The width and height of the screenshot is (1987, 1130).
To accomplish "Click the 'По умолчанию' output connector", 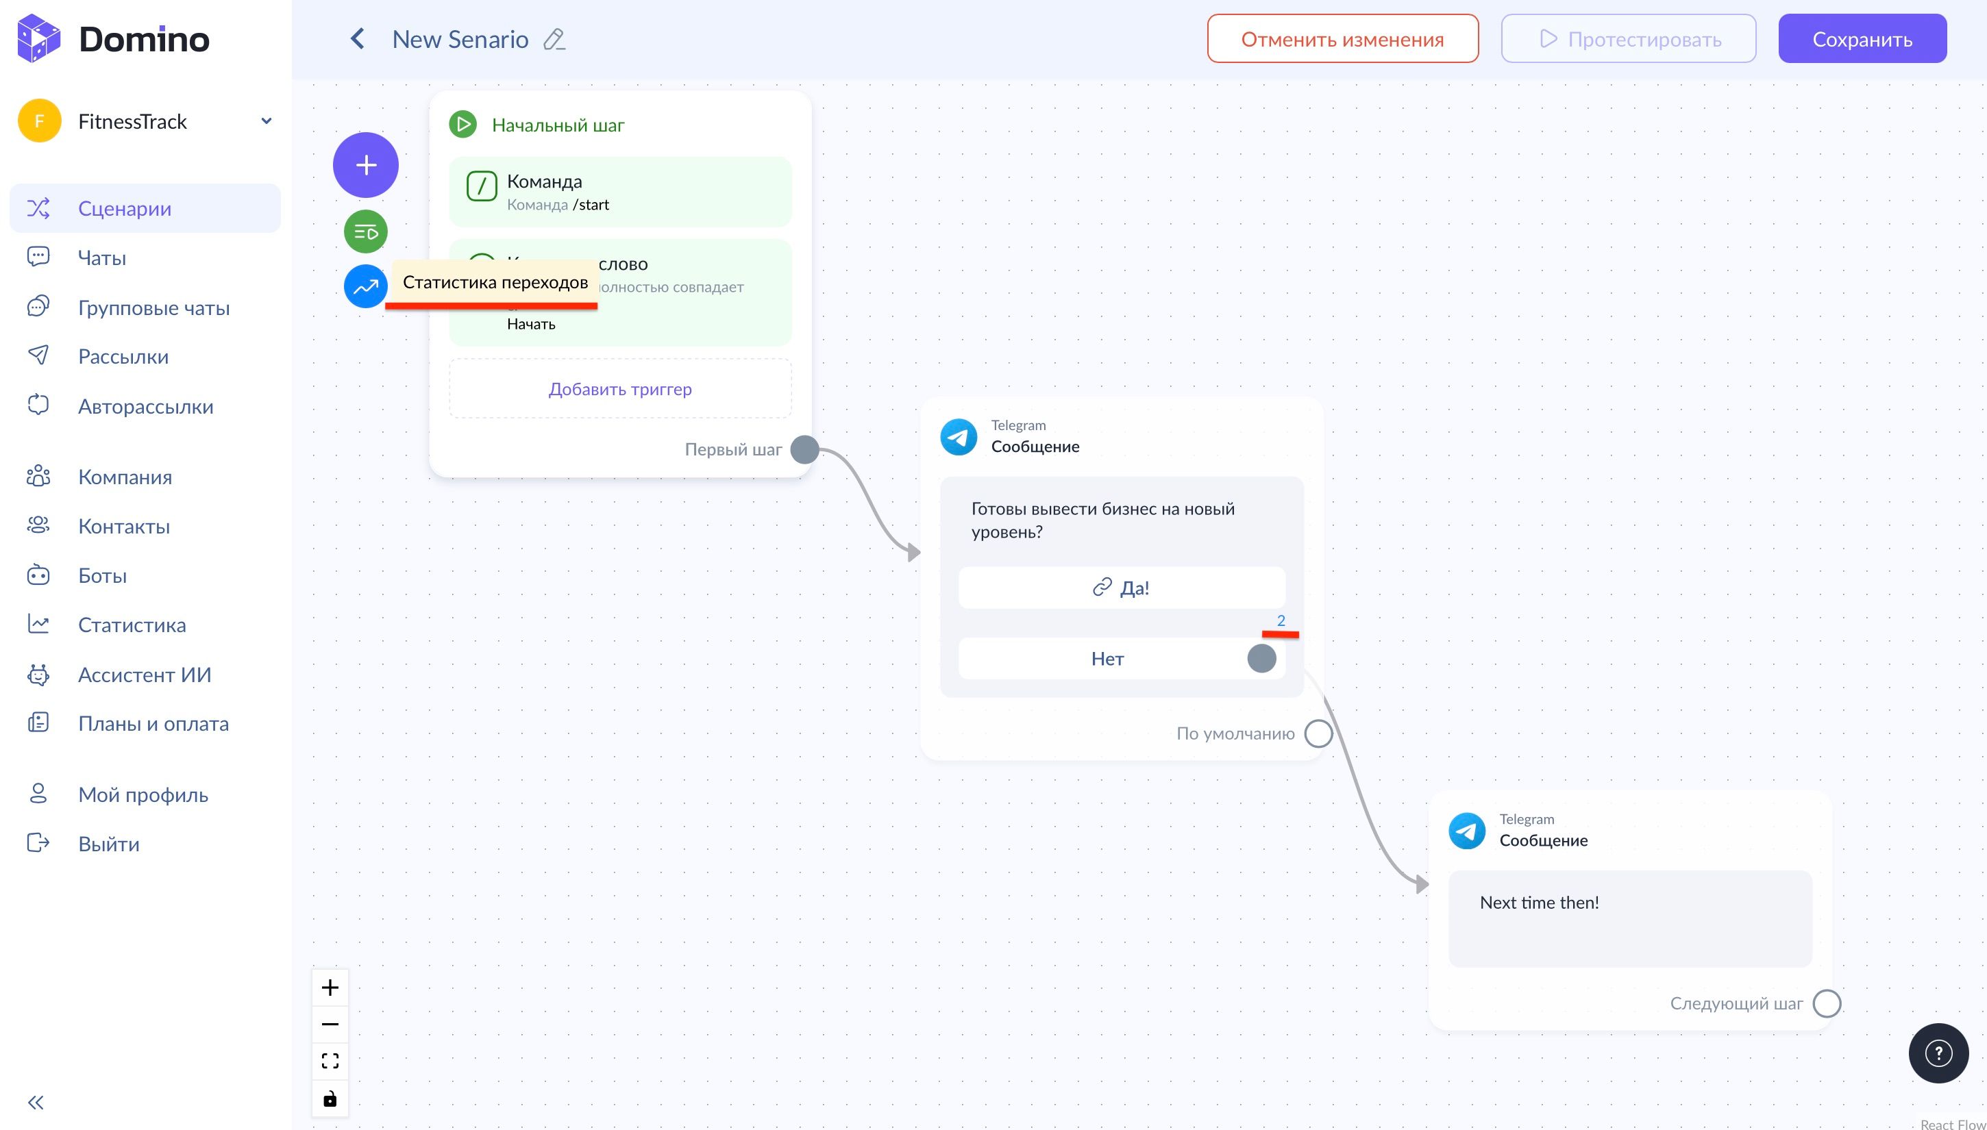I will pyautogui.click(x=1318, y=733).
